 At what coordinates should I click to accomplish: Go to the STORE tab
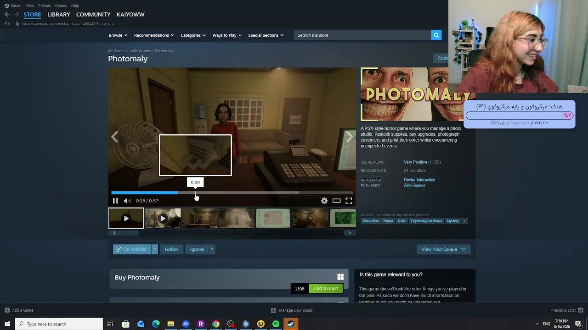click(32, 15)
